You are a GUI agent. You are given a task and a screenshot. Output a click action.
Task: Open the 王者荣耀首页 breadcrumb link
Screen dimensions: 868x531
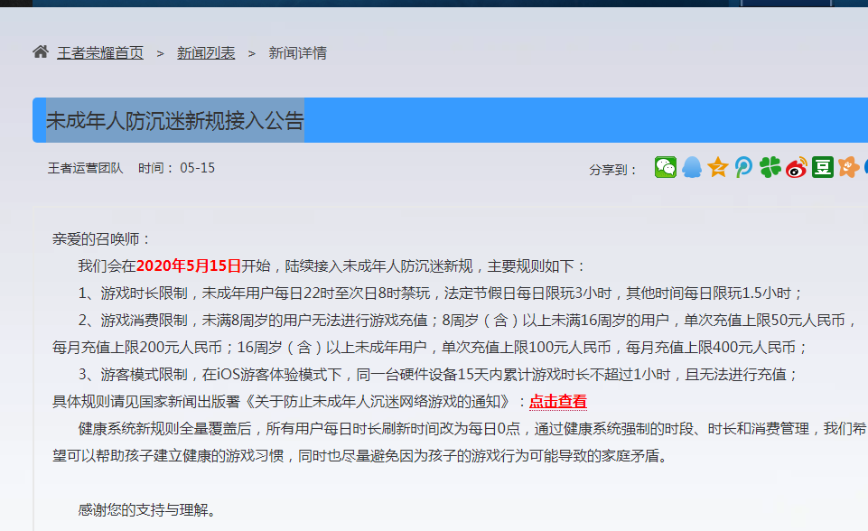click(x=99, y=52)
